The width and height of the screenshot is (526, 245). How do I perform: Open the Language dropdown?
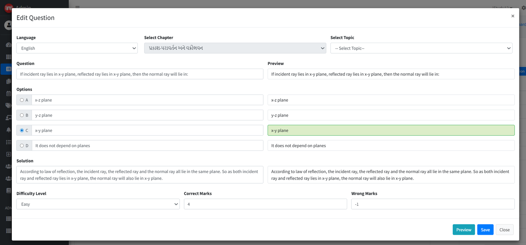(x=77, y=48)
